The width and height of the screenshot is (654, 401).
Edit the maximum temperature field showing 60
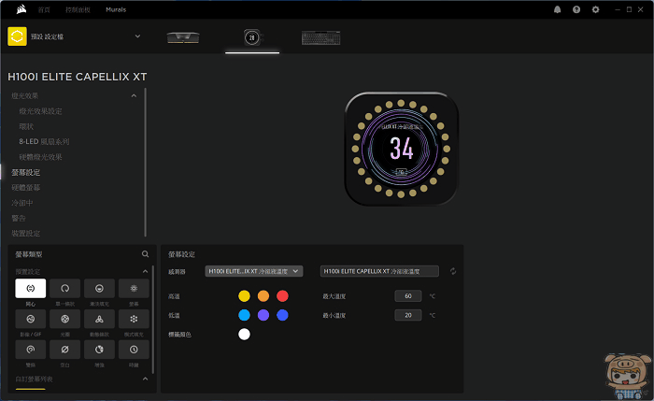click(x=408, y=296)
